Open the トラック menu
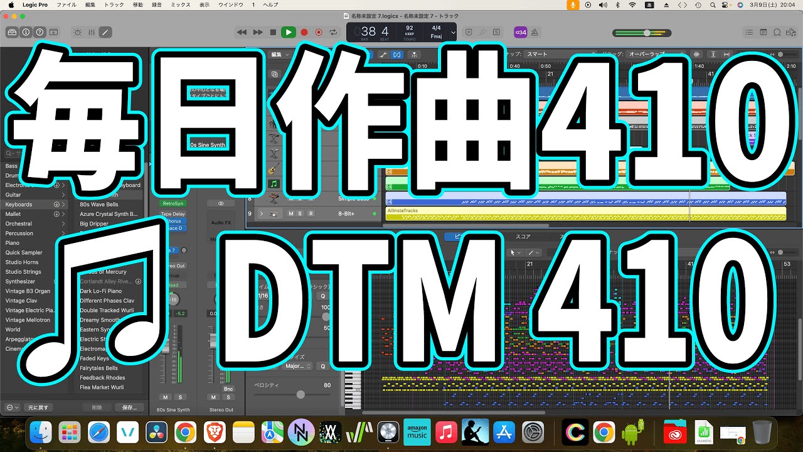Viewport: 803px width, 452px height. [x=114, y=4]
